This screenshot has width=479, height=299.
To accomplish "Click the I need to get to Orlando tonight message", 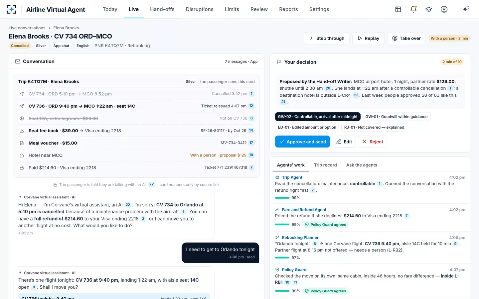I will pos(220,253).
